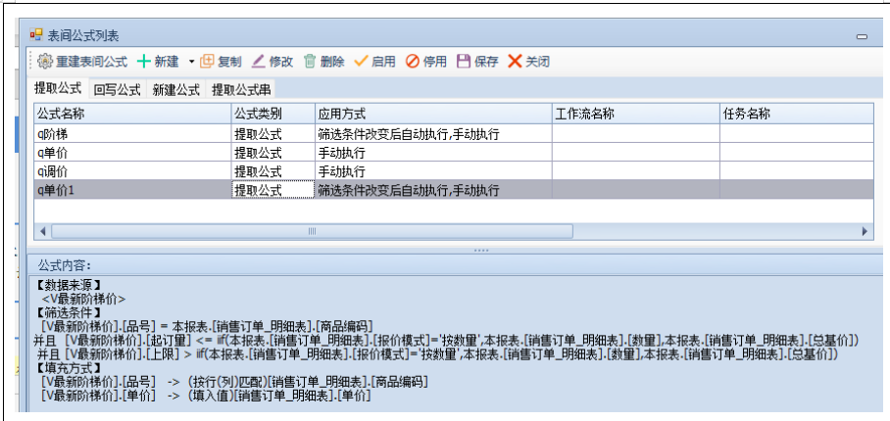Viewport: 890px width, 421px height.
Task: Minimize the 表间公式列表 window
Action: tap(861, 36)
